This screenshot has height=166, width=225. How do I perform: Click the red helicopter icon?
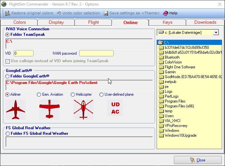pos(83,109)
